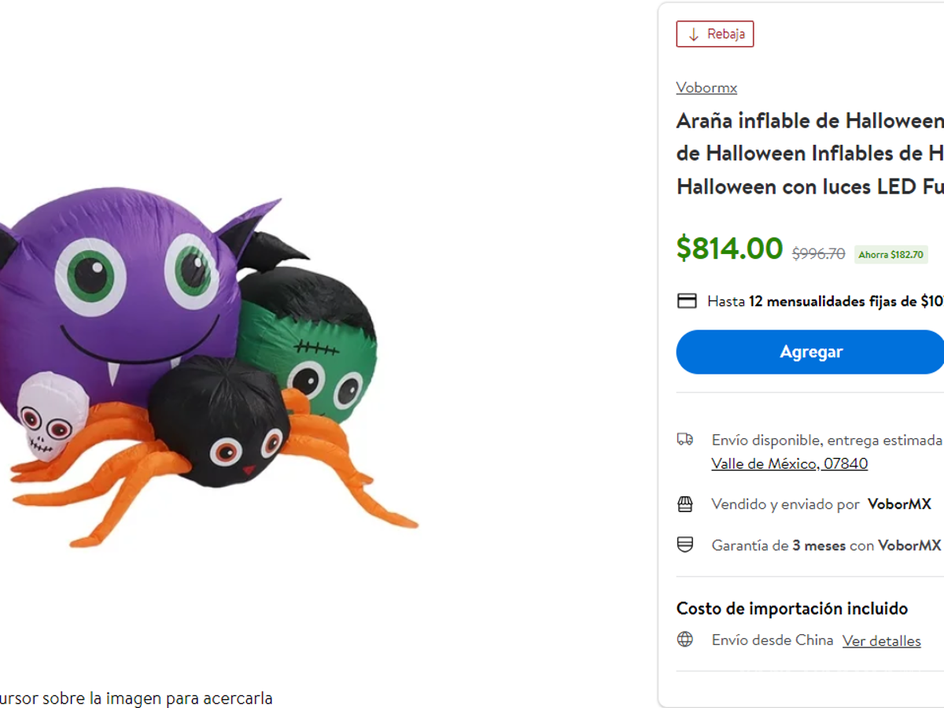Click the Rebaja discount badge
This screenshot has height=708, width=944.
715,34
